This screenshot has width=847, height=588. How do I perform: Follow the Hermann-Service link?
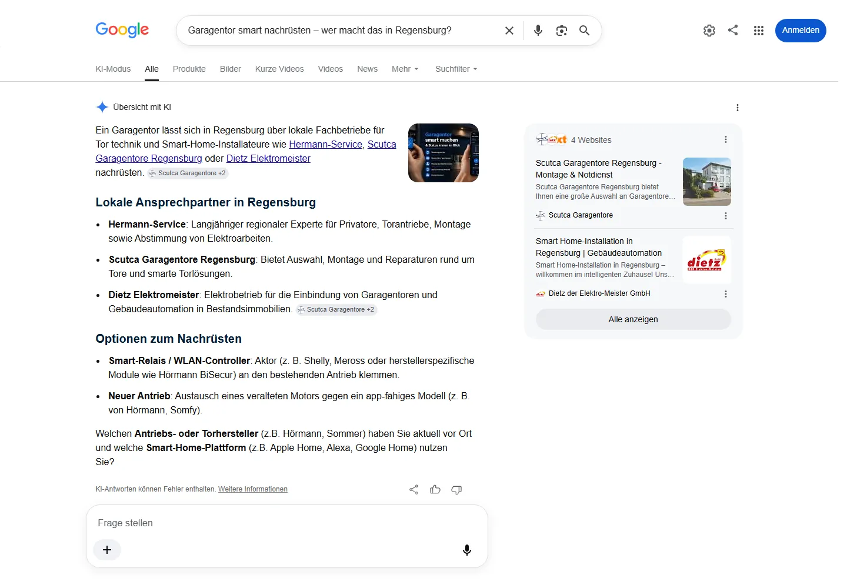325,144
